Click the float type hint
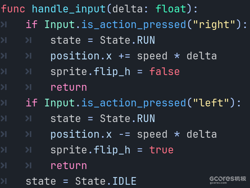 [x=171, y=9]
